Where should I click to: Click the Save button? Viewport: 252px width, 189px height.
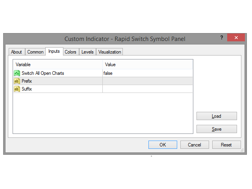coord(217,129)
